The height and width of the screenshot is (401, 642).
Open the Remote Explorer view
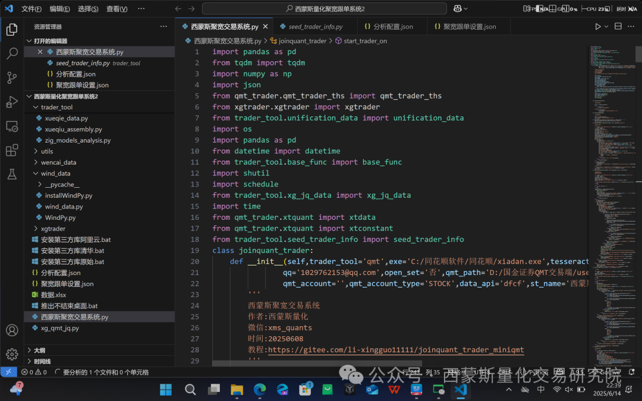point(12,127)
